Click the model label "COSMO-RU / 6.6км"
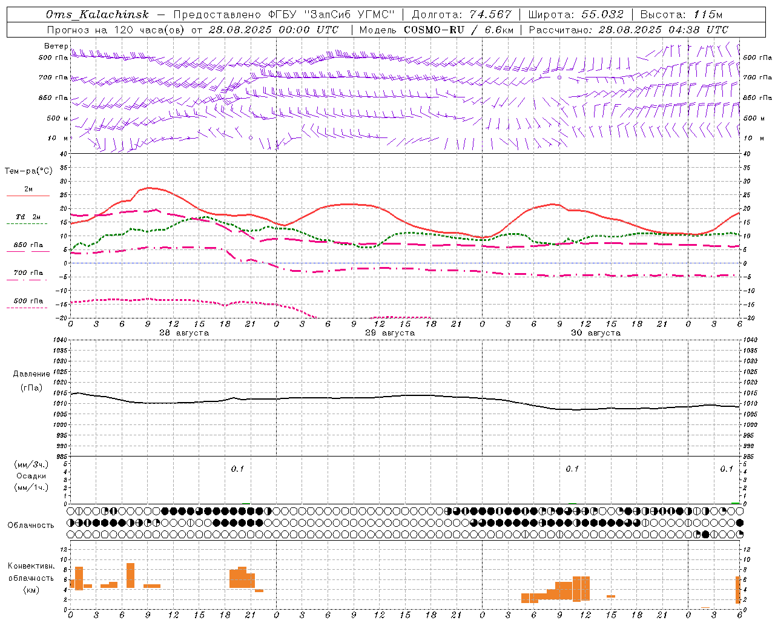The height and width of the screenshot is (620, 775). pos(459,30)
